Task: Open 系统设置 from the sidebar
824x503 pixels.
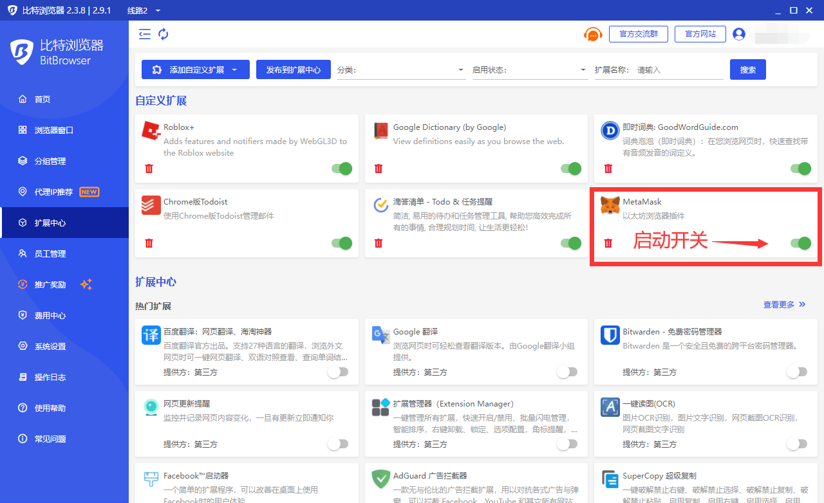Action: pyautogui.click(x=50, y=346)
